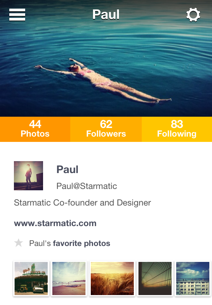212x305 pixels.
Task: Open the drive-in diner photo thumbnail
Action: (x=31, y=278)
